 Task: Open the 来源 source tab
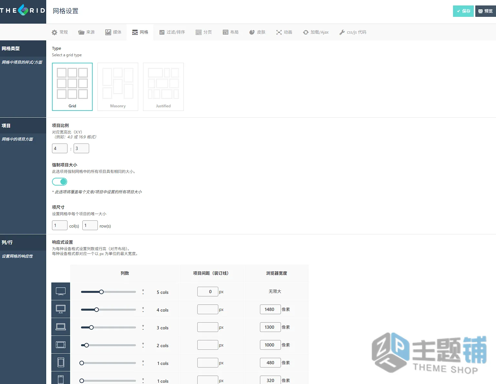pos(87,32)
